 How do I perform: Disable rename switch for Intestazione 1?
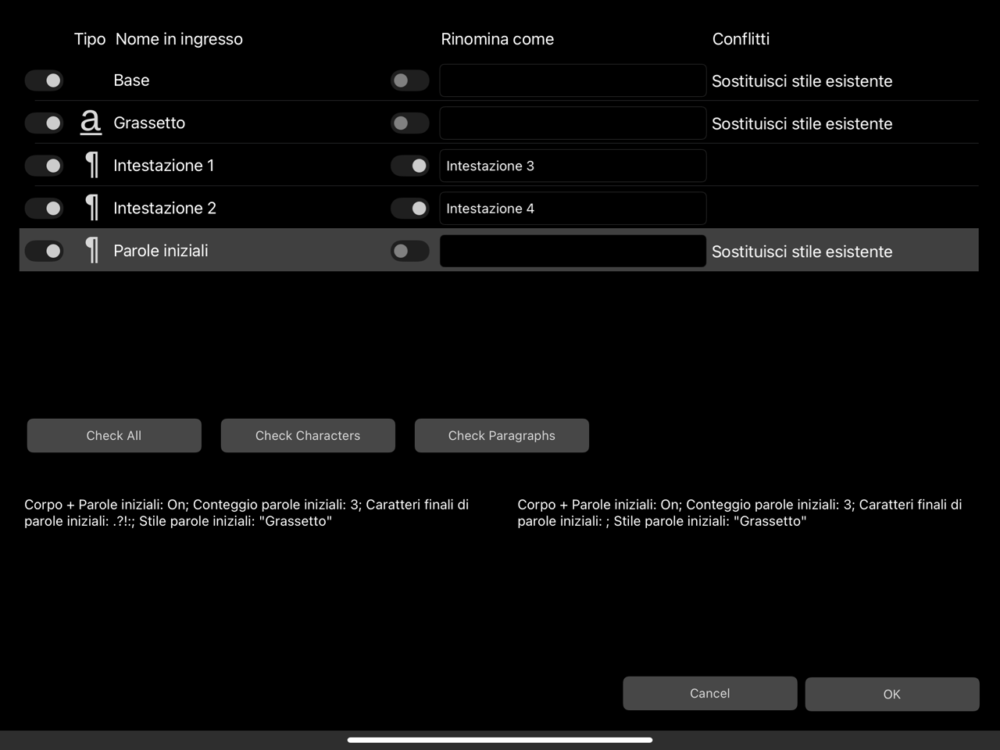(x=409, y=166)
